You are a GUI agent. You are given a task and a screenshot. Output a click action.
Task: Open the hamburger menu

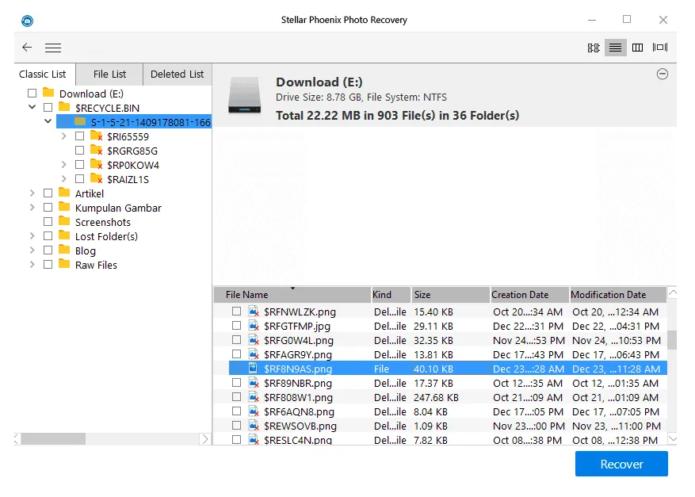[53, 48]
